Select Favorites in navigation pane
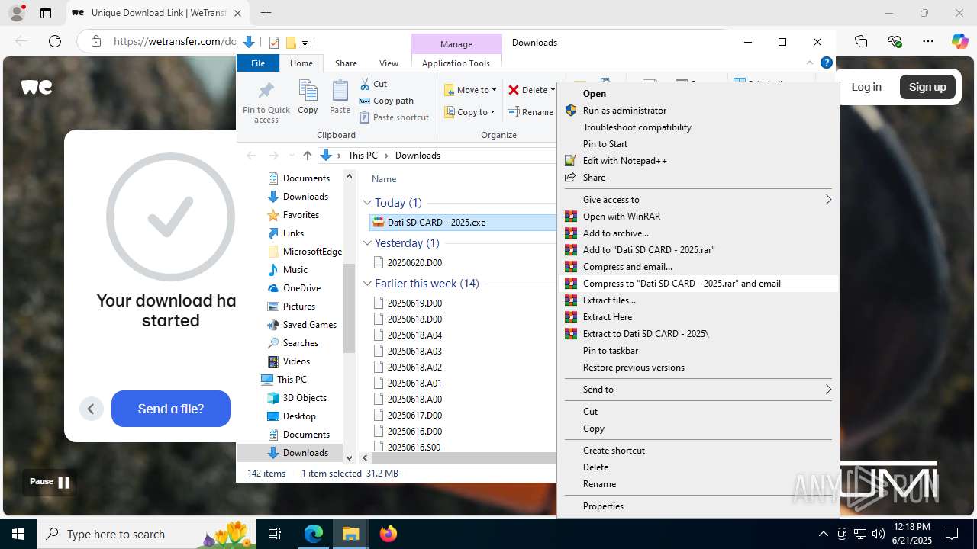The width and height of the screenshot is (977, 549). pos(301,215)
